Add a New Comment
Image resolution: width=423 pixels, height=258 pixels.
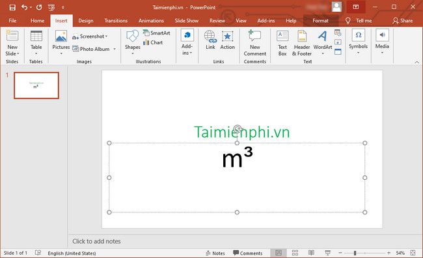click(x=254, y=43)
